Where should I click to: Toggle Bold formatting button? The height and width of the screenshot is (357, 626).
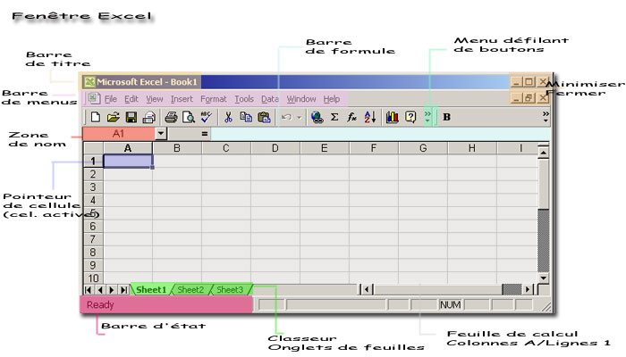click(446, 117)
